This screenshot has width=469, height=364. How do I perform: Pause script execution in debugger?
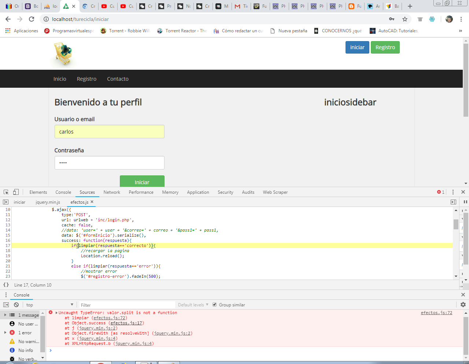pyautogui.click(x=465, y=202)
